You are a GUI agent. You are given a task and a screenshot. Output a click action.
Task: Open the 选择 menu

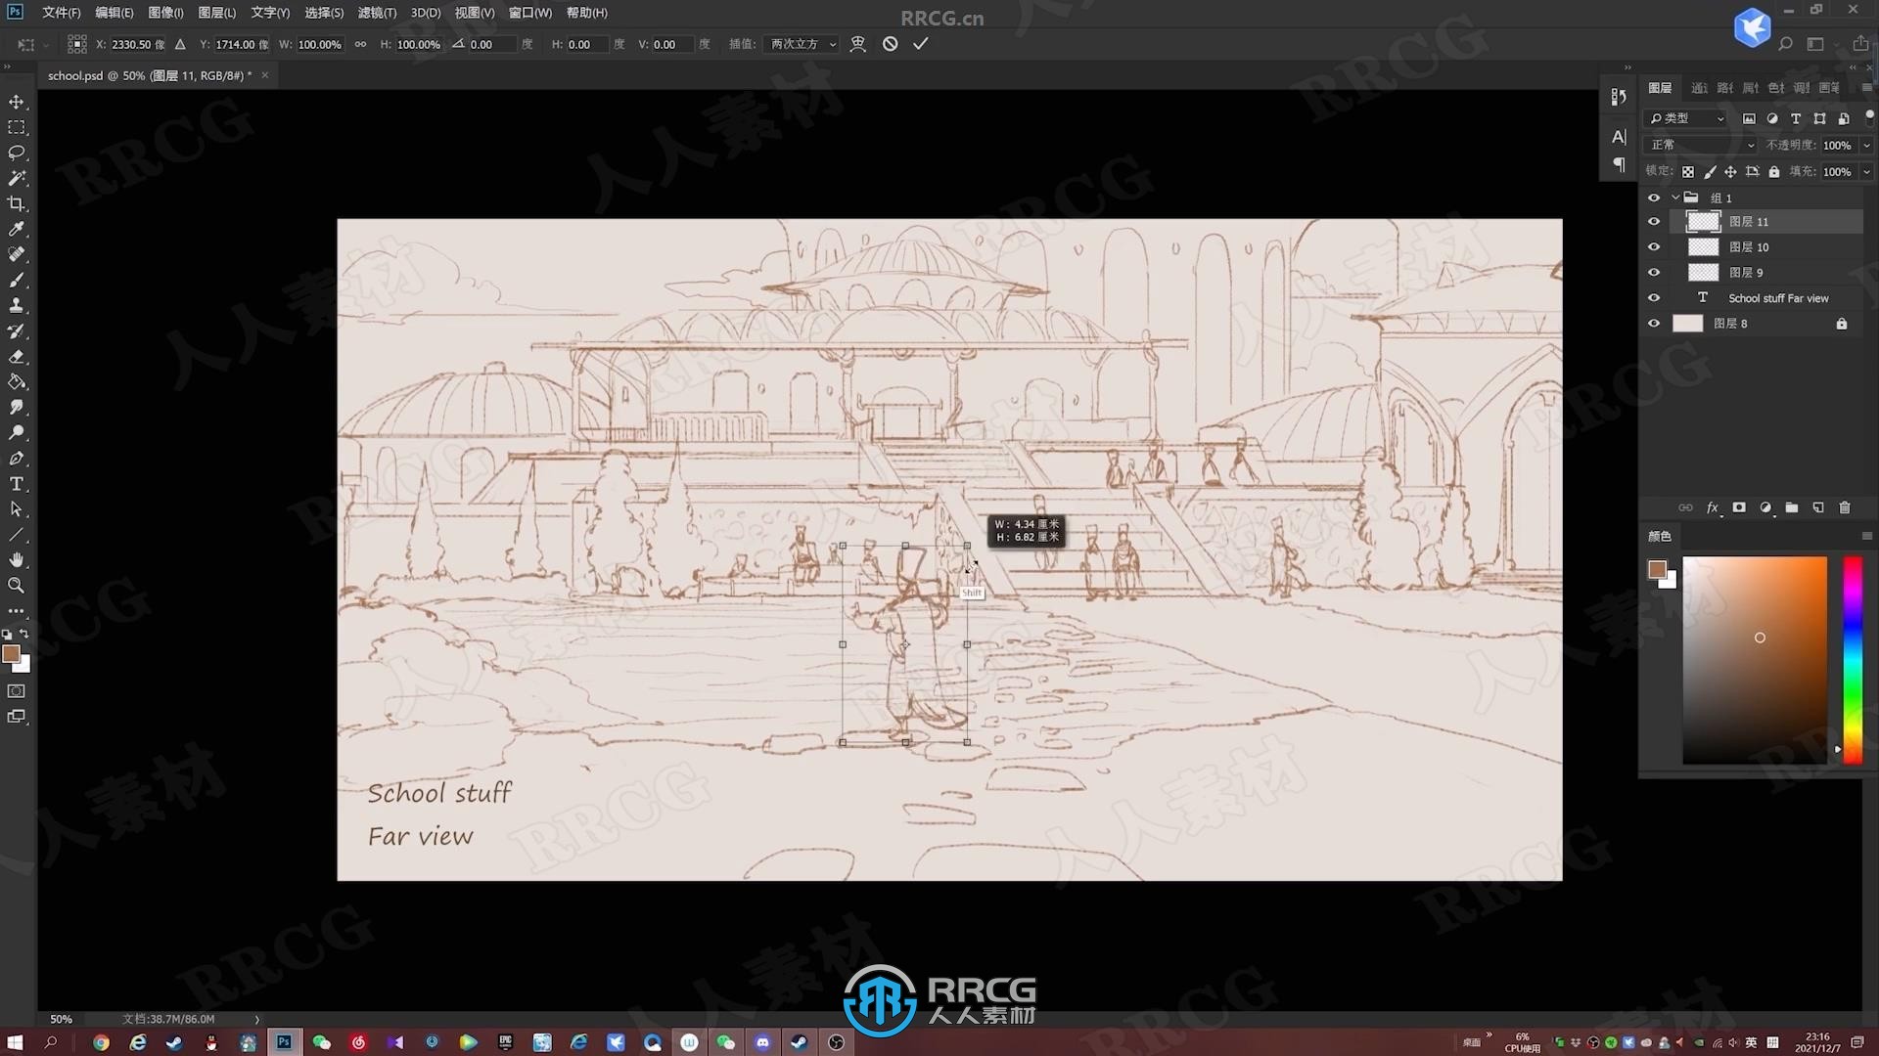click(323, 12)
